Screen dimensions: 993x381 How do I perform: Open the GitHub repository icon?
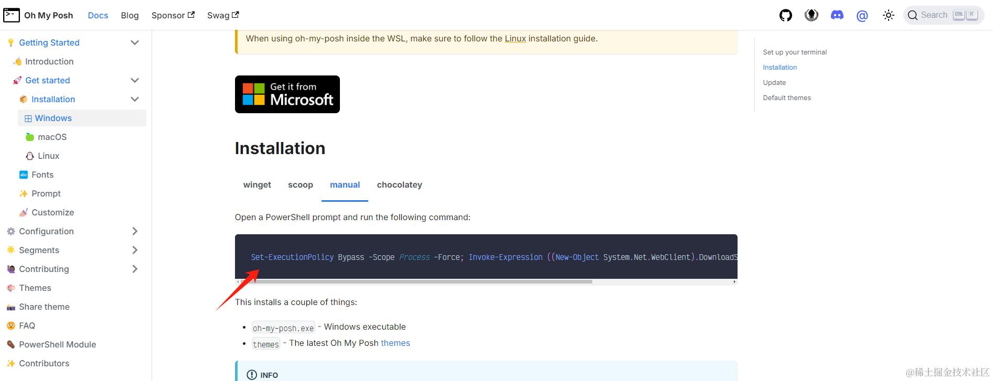pyautogui.click(x=785, y=15)
